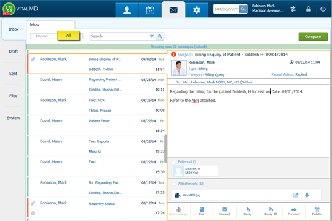The image size is (332, 221).
Task: Open the search filter dropdown arrow
Action: [x=152, y=36]
